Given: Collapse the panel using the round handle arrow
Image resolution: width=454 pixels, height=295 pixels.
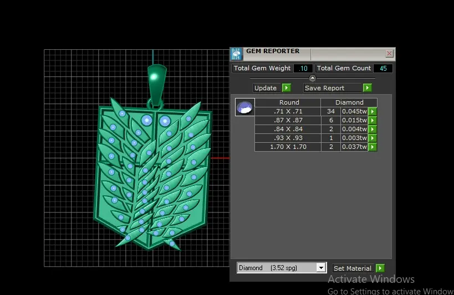Looking at the screenshot, I should tap(313, 78).
